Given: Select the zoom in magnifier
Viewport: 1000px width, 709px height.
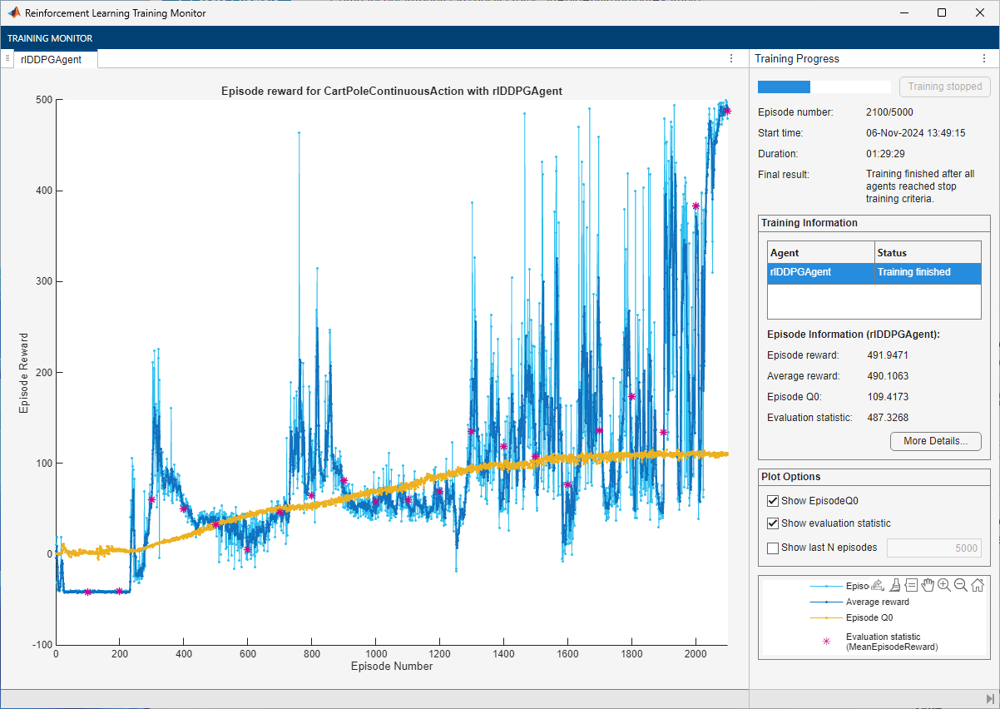Looking at the screenshot, I should (944, 585).
